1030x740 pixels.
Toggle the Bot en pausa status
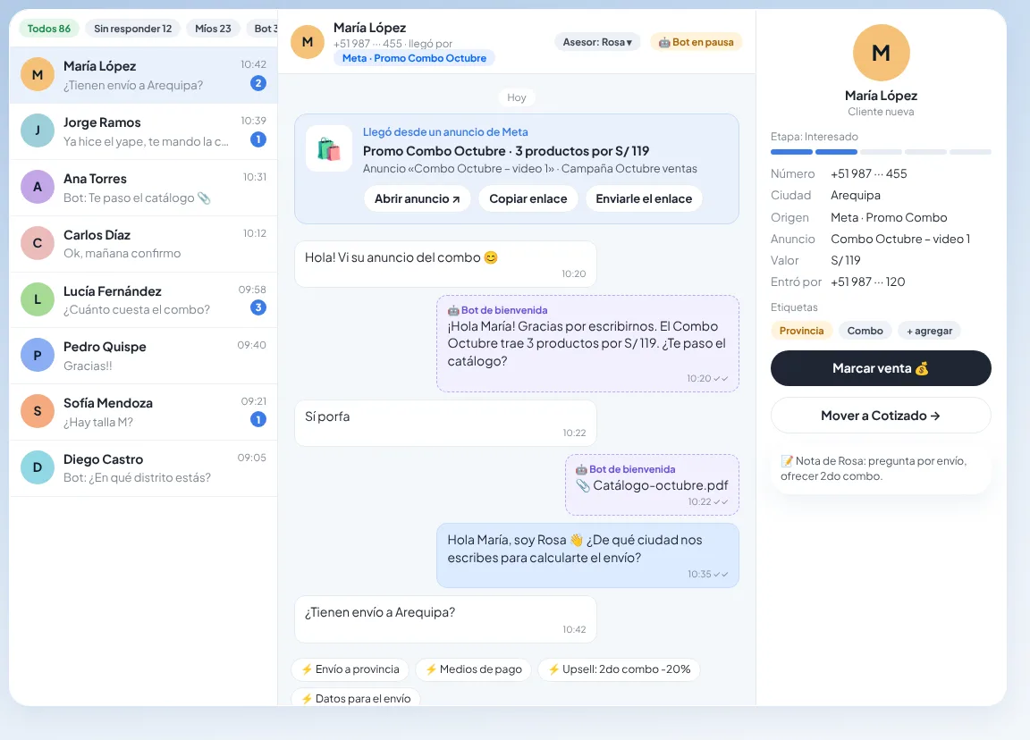tap(697, 42)
